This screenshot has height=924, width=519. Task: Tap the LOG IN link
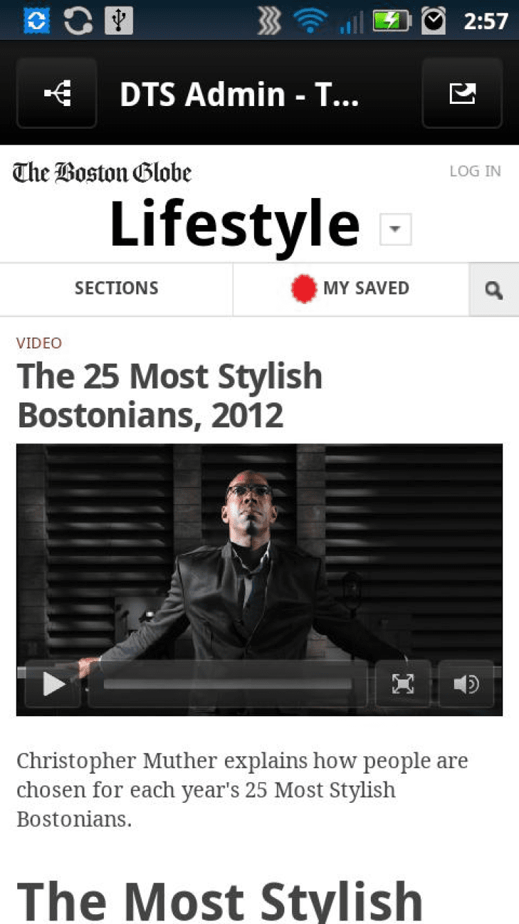coord(475,171)
